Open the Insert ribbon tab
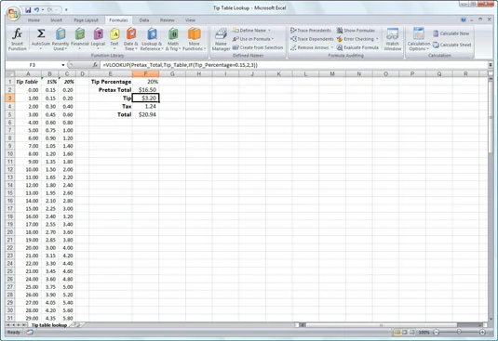The image size is (498, 341). click(x=56, y=20)
